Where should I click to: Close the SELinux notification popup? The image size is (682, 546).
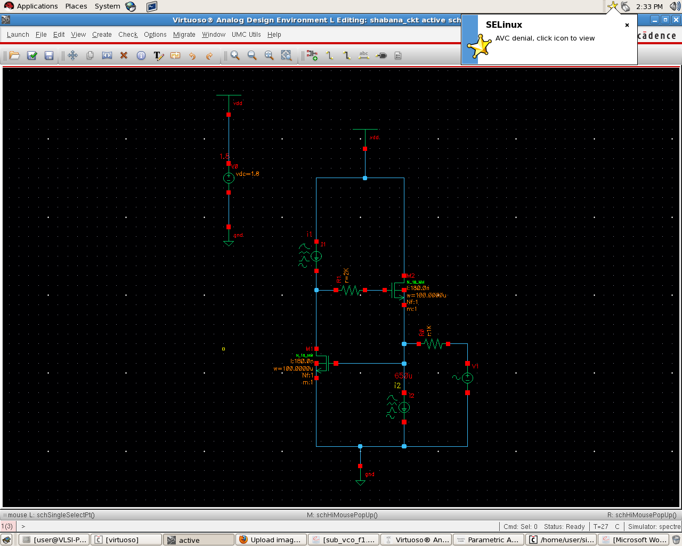point(627,25)
